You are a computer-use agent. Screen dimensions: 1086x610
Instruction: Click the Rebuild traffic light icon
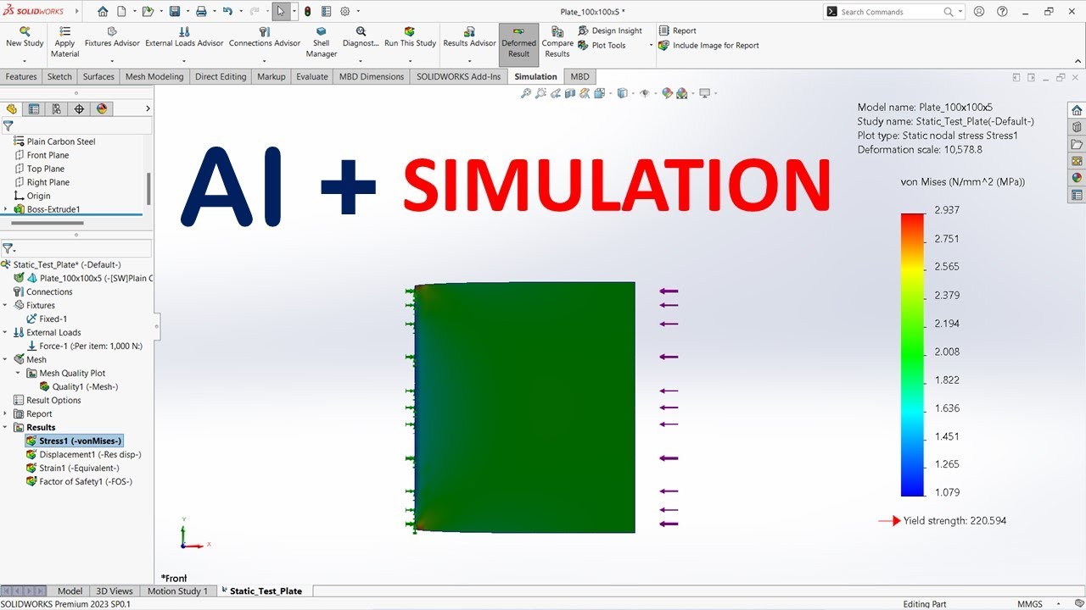[307, 12]
